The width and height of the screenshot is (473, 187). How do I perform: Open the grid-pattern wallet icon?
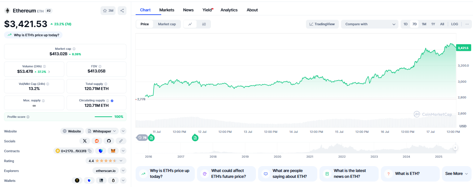(101, 180)
